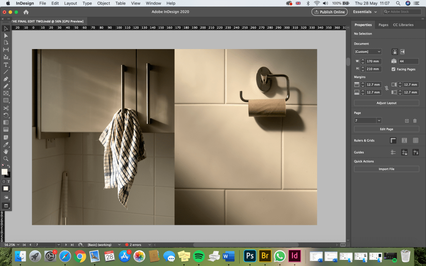Click the fill color swatch
Image resolution: width=426 pixels, height=266 pixels.
pyautogui.click(x=4, y=172)
